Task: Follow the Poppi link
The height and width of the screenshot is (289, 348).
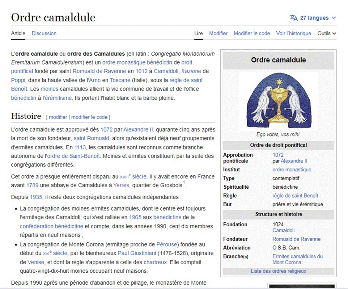Action: (x=18, y=80)
